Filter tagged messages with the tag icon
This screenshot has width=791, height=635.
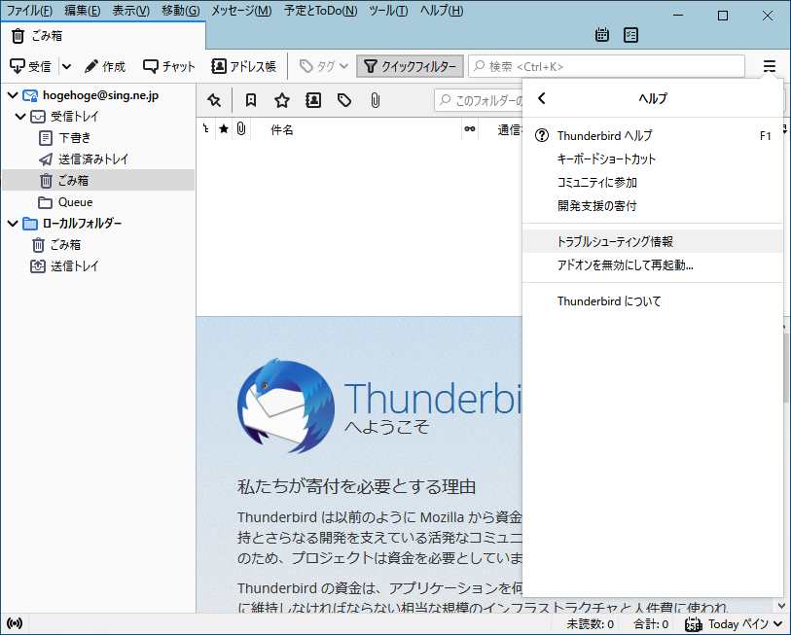[x=344, y=100]
